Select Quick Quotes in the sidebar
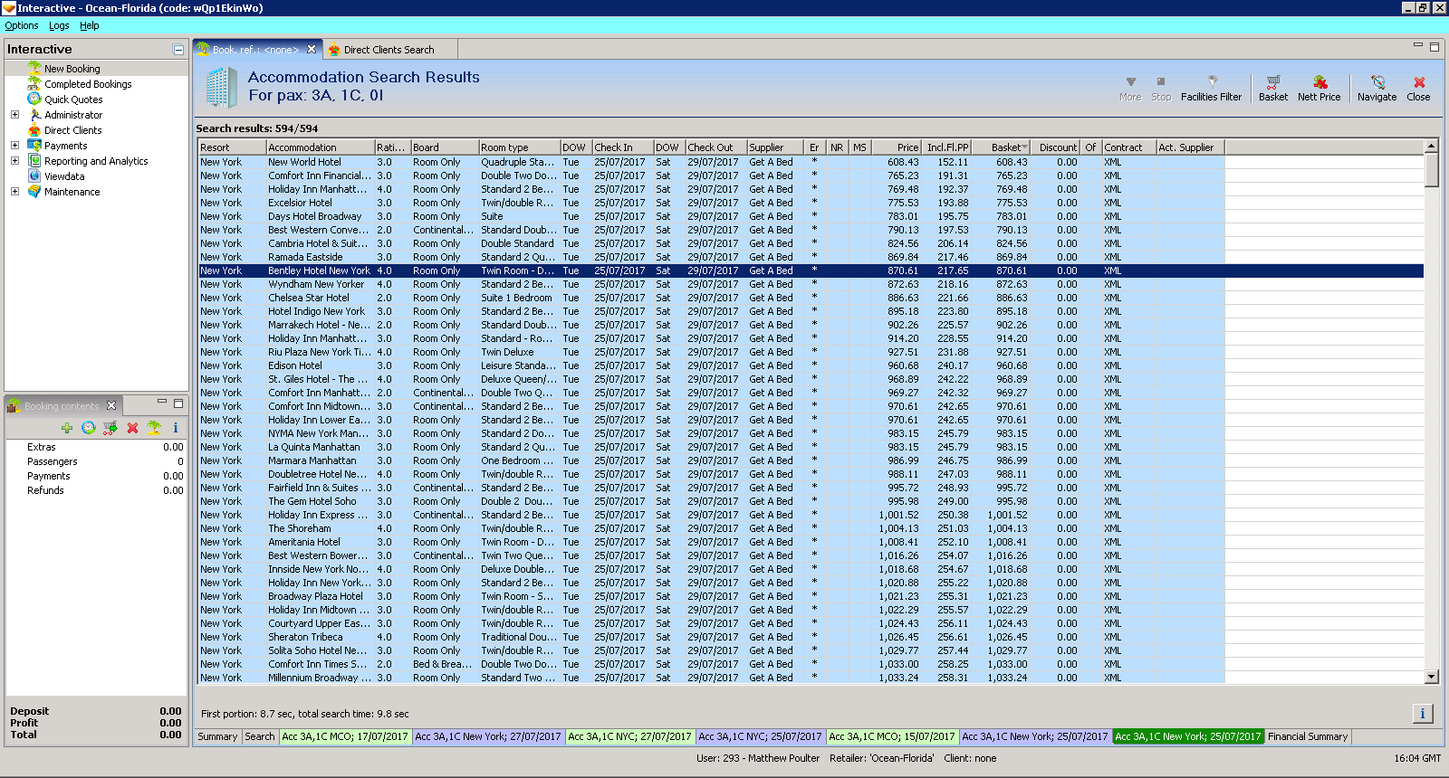The image size is (1449, 778). [x=73, y=100]
